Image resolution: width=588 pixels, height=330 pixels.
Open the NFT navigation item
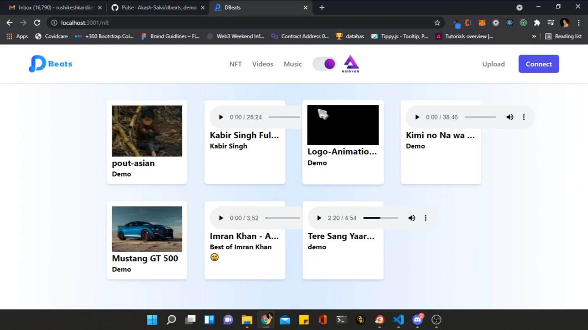click(235, 64)
